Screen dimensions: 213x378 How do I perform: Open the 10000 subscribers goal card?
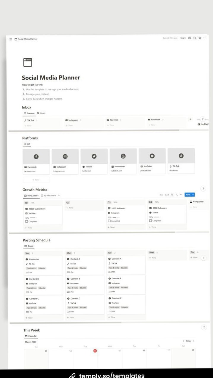point(43,215)
